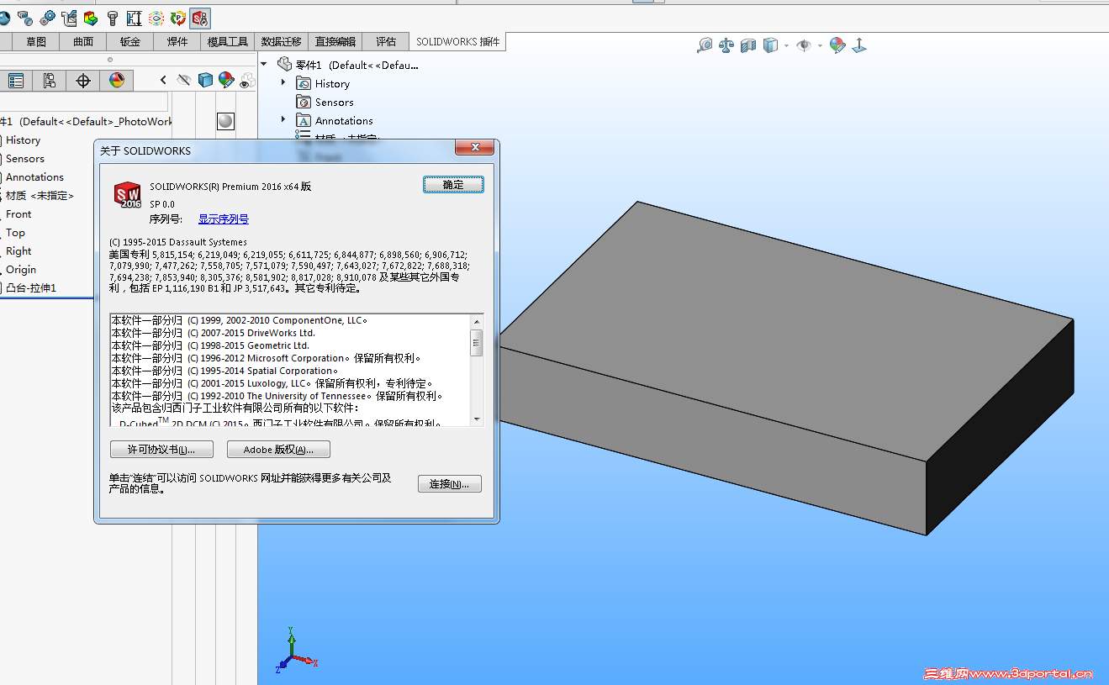Activate the Section View tool

748,45
